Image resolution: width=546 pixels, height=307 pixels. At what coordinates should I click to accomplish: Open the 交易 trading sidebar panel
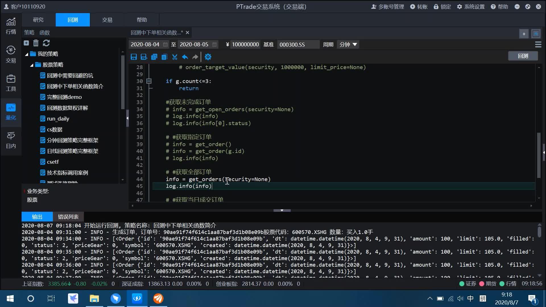11,54
